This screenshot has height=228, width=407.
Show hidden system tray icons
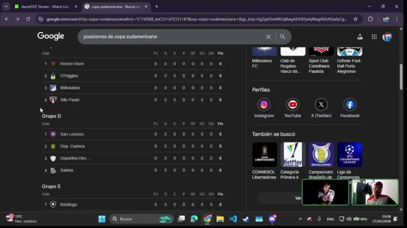pos(300,219)
